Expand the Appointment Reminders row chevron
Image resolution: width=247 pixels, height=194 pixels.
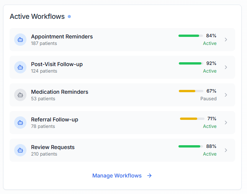click(226, 40)
